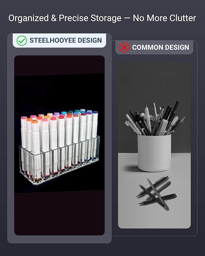Click the dark green capped marker
Image resolution: width=205 pixels, height=256 pixels.
[70, 112]
